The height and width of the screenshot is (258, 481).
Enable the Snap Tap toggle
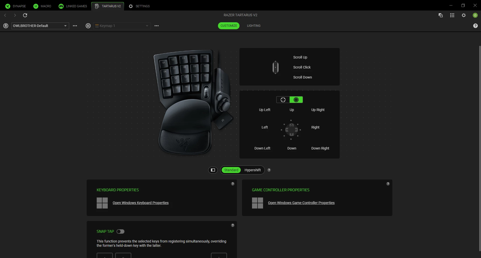121,231
